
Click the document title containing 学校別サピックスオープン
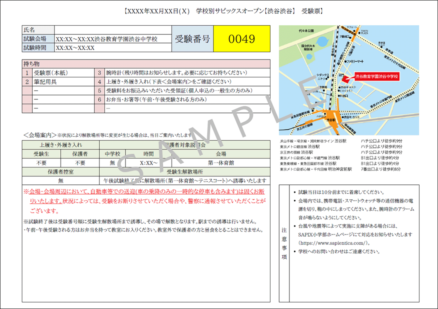tap(224, 11)
